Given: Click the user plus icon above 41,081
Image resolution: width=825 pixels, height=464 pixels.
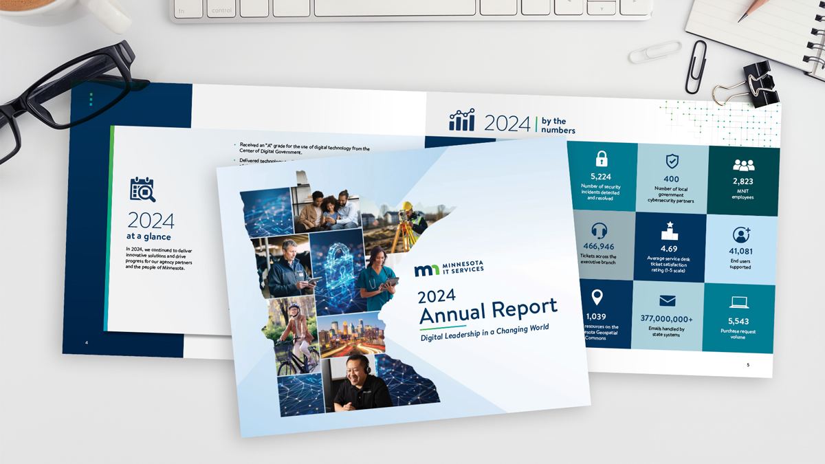Looking at the screenshot, I should coord(742,234).
